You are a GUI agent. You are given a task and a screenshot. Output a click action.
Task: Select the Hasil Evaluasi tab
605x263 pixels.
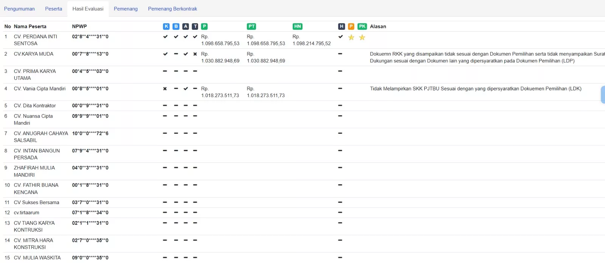[88, 9]
